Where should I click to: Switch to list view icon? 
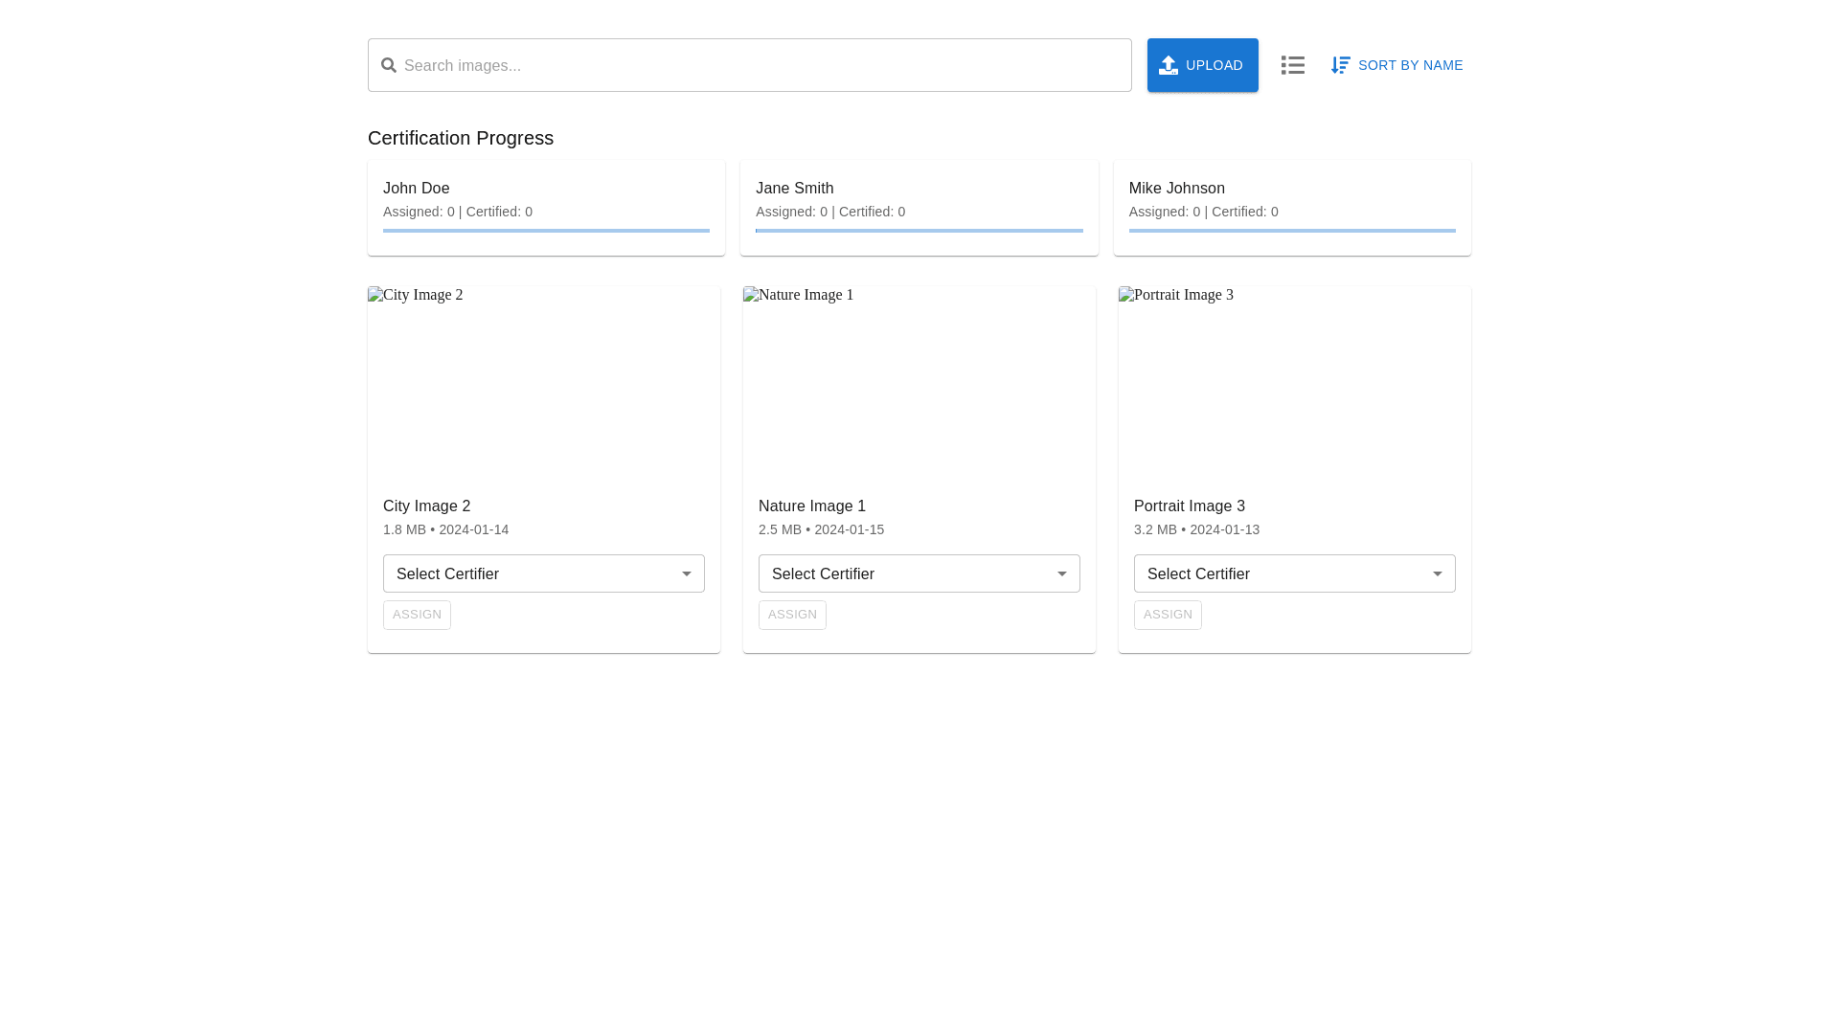pos(1292,65)
